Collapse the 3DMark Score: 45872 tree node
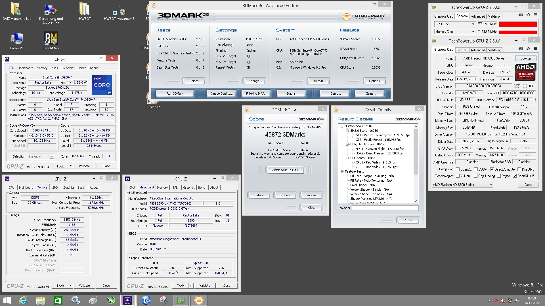The image size is (545, 306). tap(342, 126)
